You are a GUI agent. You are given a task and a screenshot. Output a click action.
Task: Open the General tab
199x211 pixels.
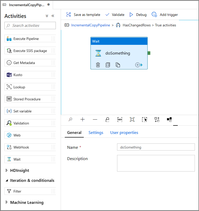tap(74, 133)
